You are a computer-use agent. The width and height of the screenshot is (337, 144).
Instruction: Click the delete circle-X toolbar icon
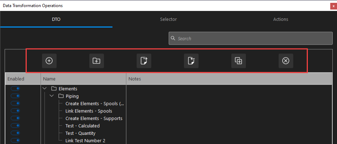pyautogui.click(x=285, y=61)
